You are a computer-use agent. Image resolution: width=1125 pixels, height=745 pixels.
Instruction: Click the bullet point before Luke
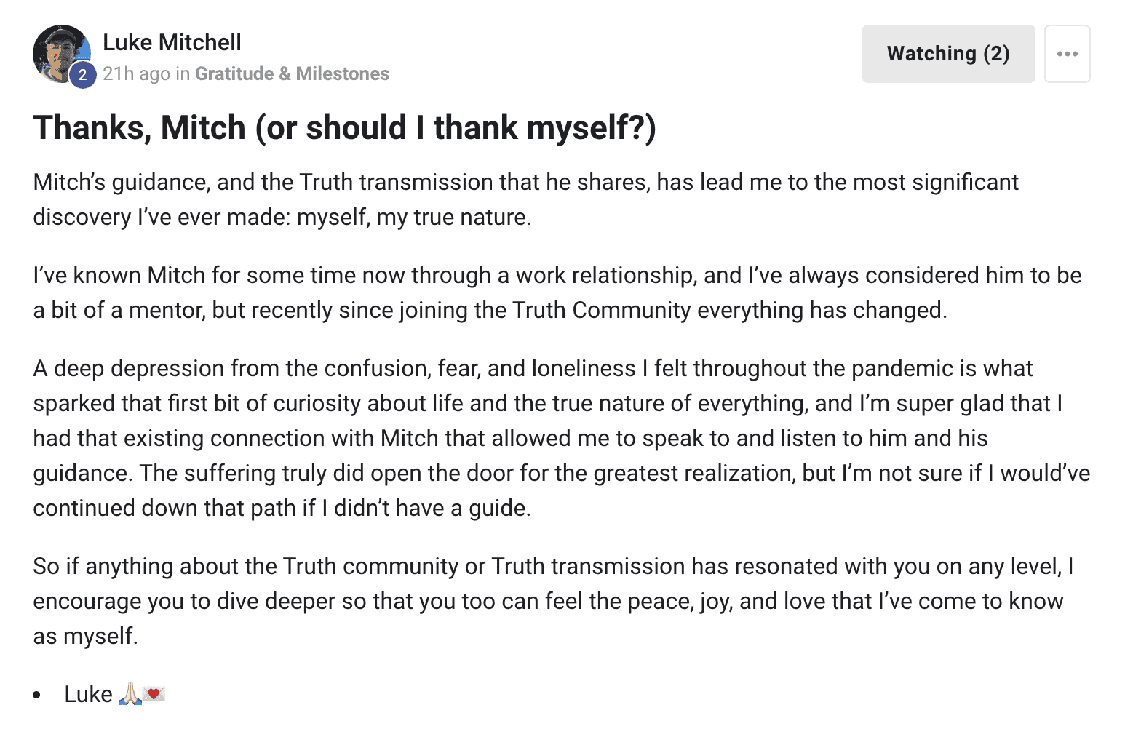tap(37, 696)
